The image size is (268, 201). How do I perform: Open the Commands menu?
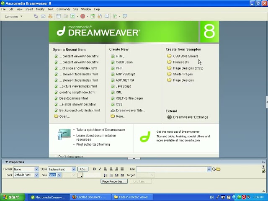pyautogui.click(x=63, y=9)
